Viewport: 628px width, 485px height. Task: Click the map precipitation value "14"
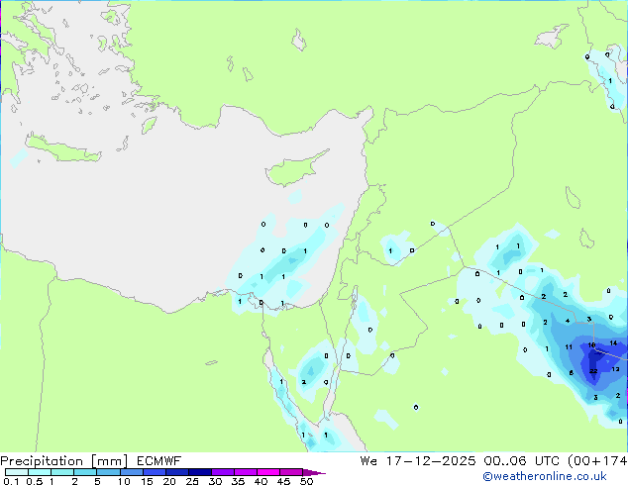[x=613, y=342]
